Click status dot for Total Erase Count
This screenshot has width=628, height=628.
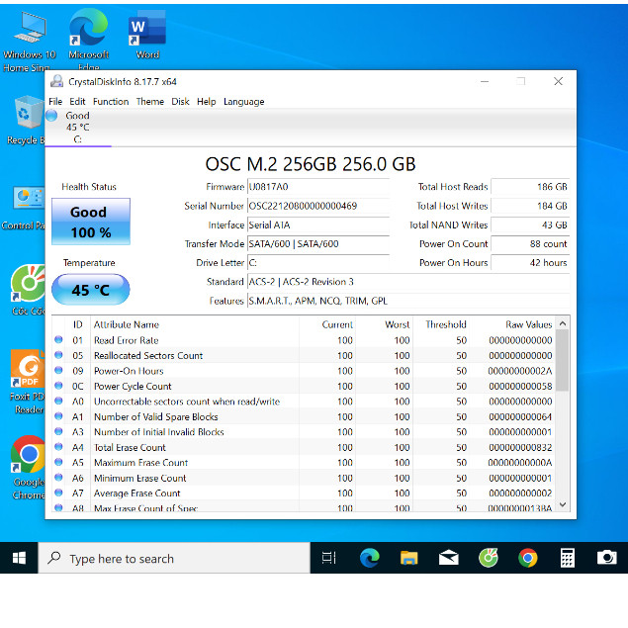click(58, 447)
